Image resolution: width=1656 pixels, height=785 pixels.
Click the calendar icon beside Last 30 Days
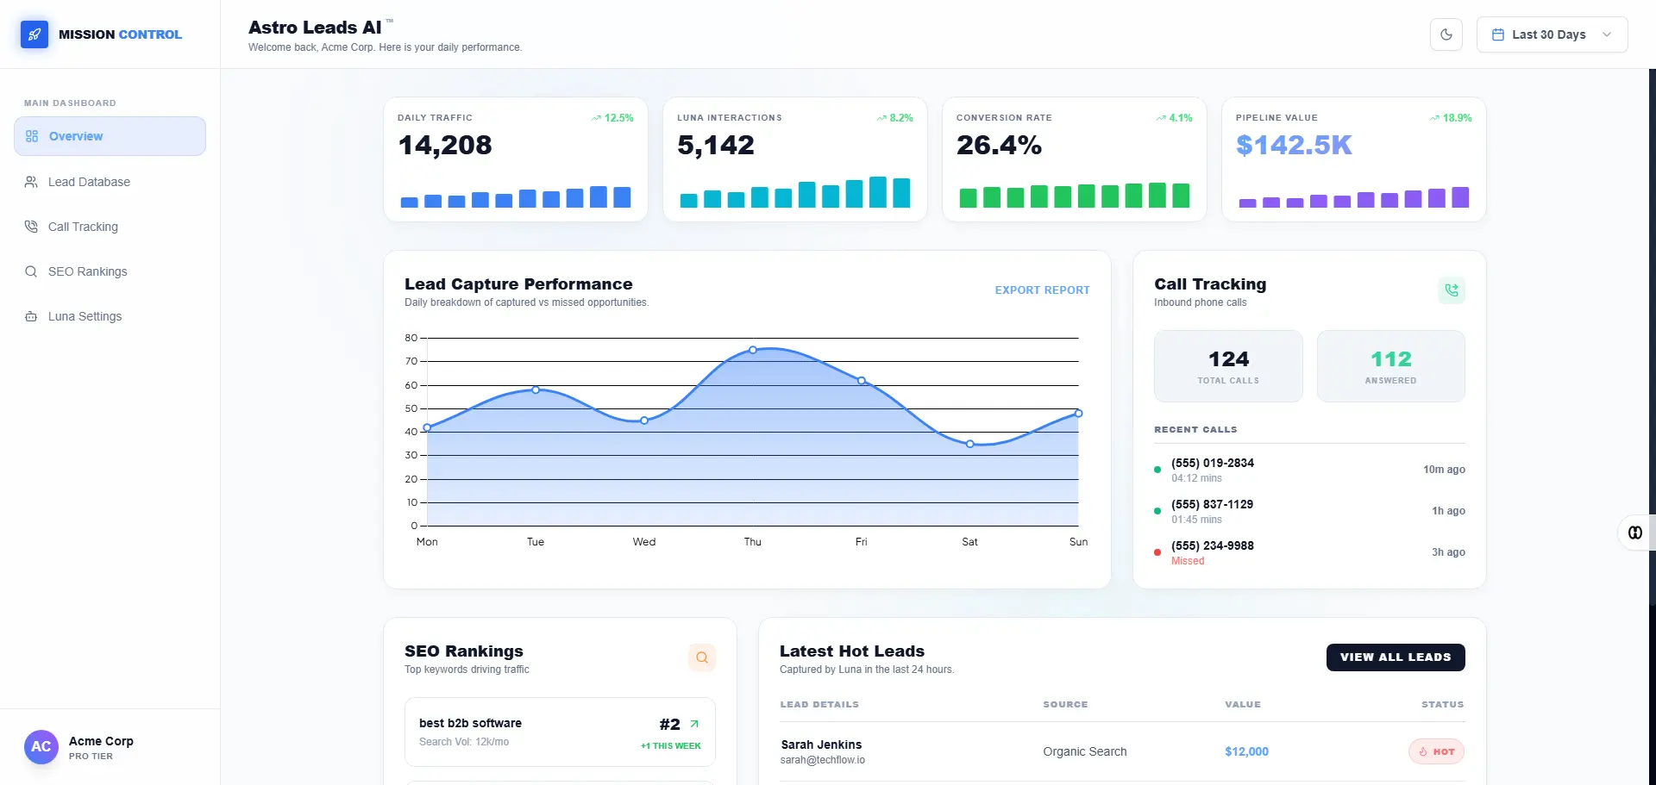(x=1500, y=34)
